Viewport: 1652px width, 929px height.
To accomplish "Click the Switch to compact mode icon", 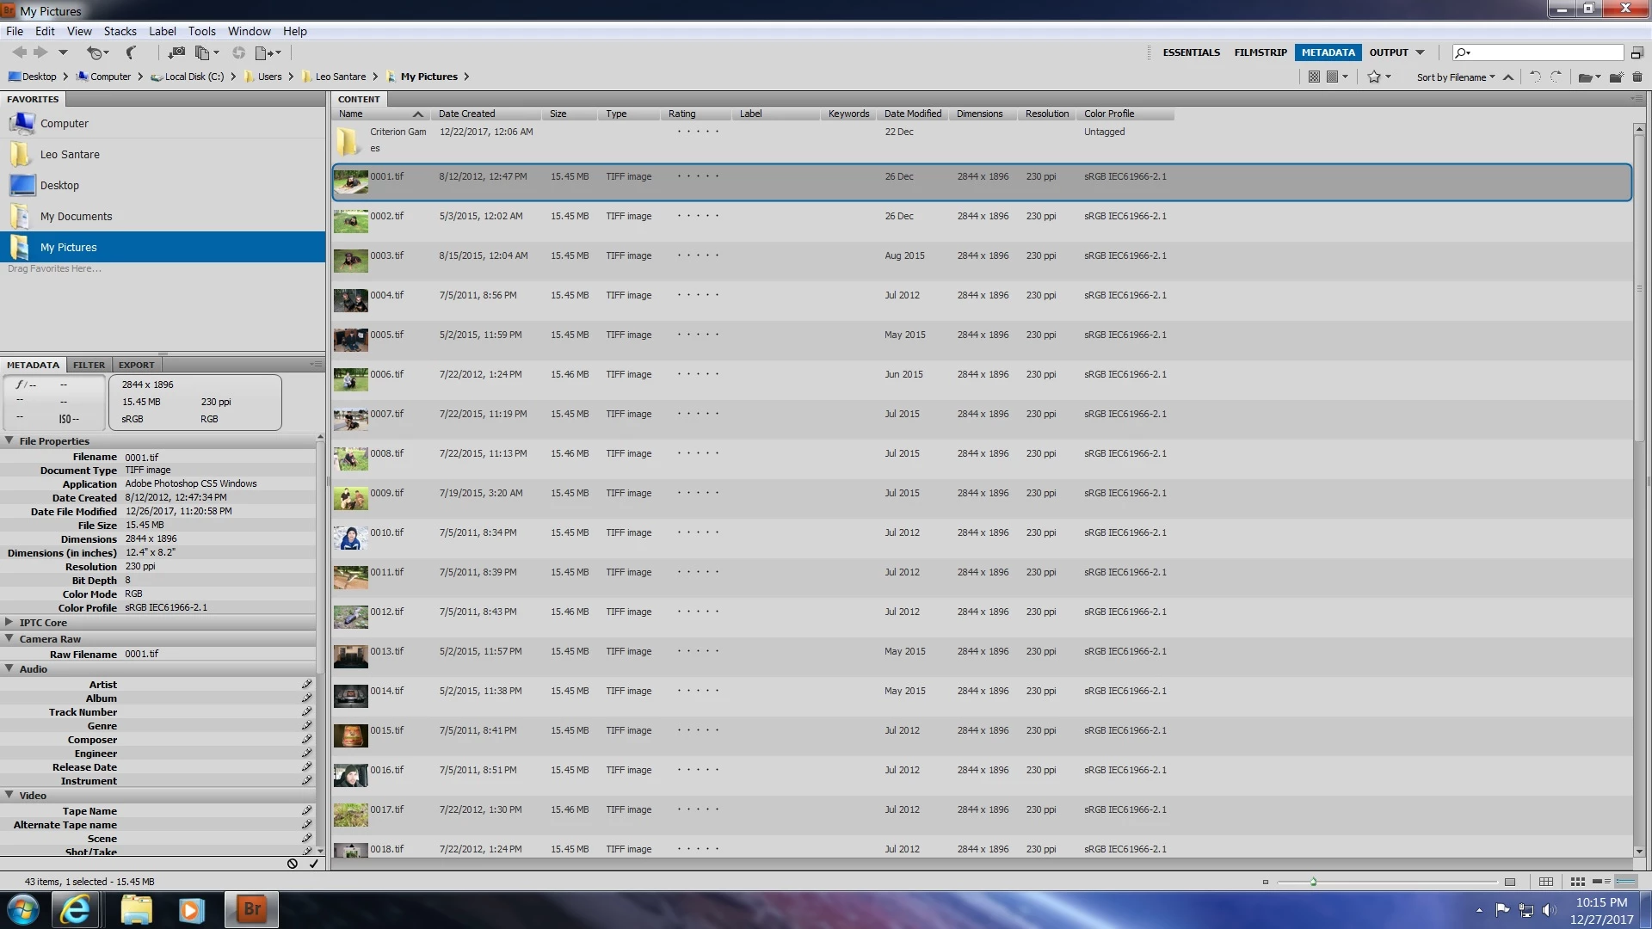I will coord(1637,52).
